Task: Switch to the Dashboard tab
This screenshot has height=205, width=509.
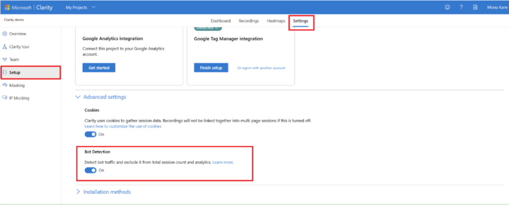Action: 220,21
